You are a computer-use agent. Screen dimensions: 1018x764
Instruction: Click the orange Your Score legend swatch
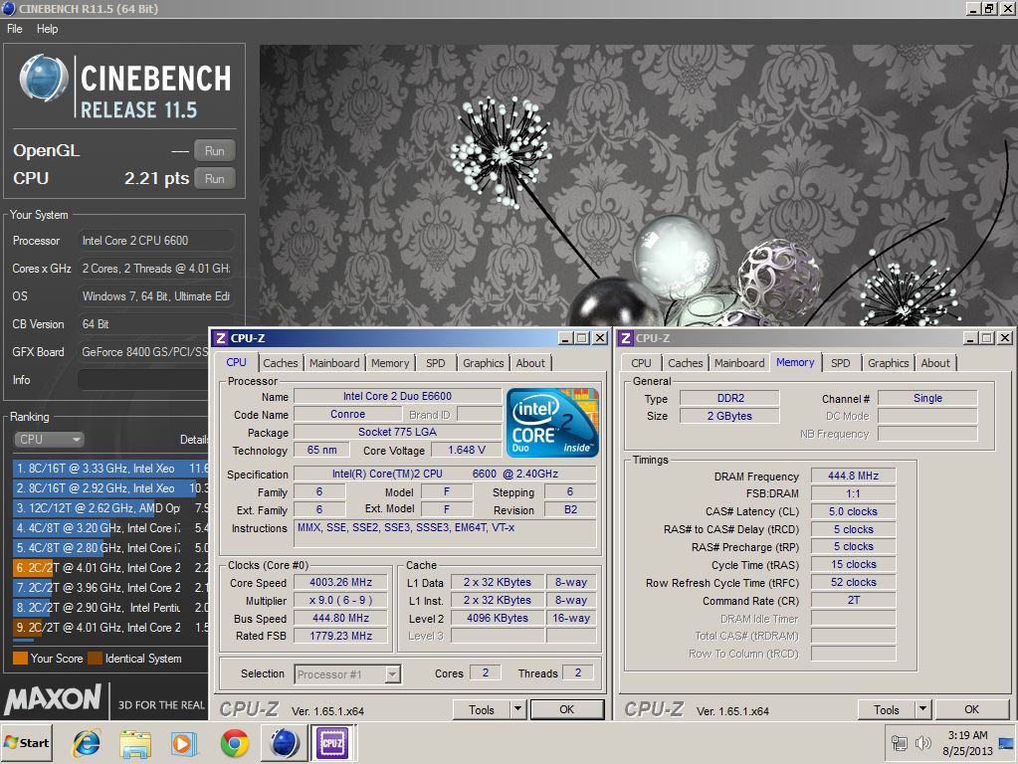pyautogui.click(x=20, y=659)
